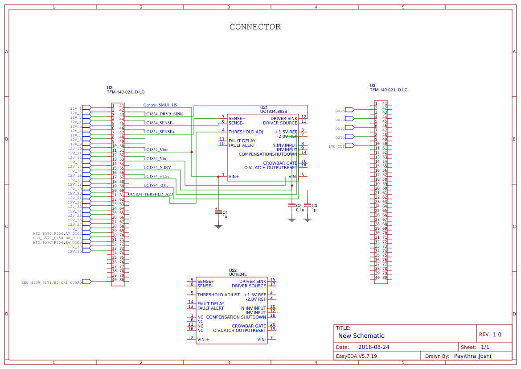This screenshot has height=369, width=521.
Task: Click the UC1834_SENSE- net label
Action: 159,123
